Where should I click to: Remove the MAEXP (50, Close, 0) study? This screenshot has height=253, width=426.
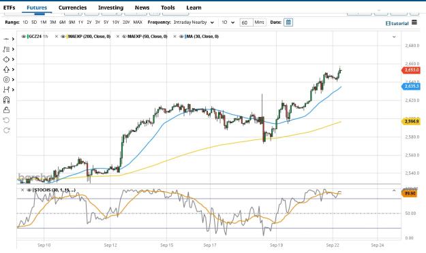tap(118, 36)
